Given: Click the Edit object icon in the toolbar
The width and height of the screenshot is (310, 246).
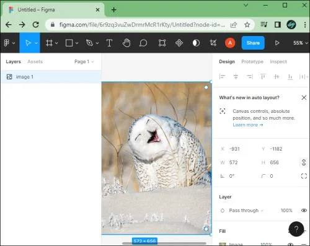Looking at the screenshot, I should (162, 43).
